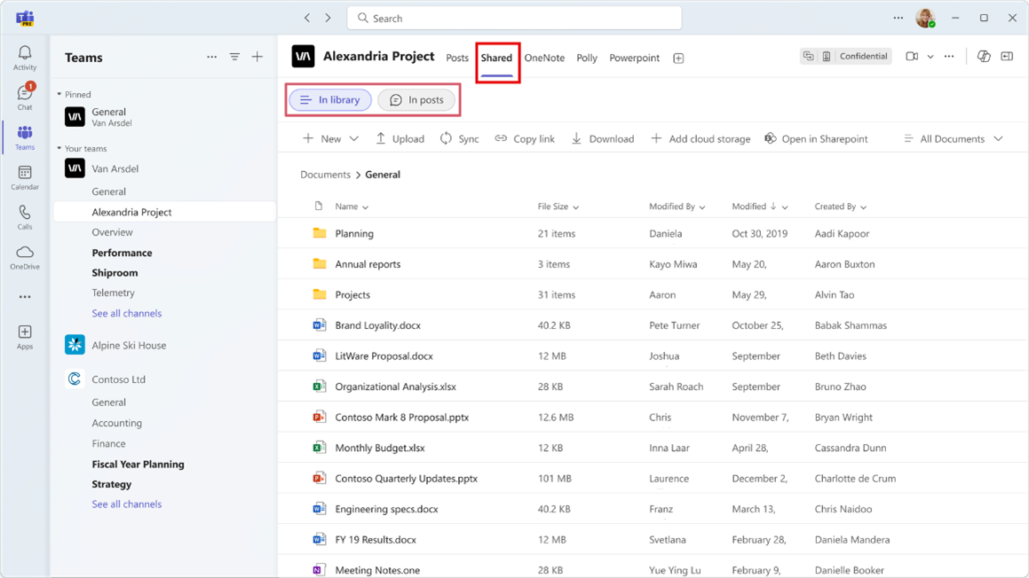
Task: Open meeting options dropdown arrow
Action: point(930,57)
